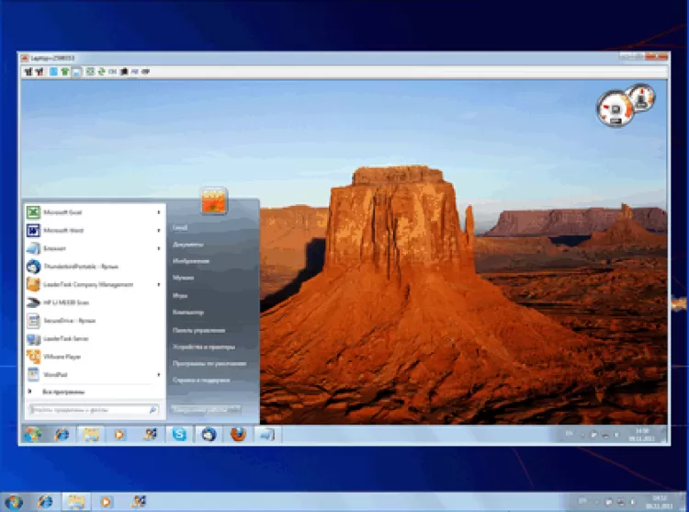This screenshot has height=512, width=689.
Task: Open Справка и поддержка link
Action: (201, 381)
